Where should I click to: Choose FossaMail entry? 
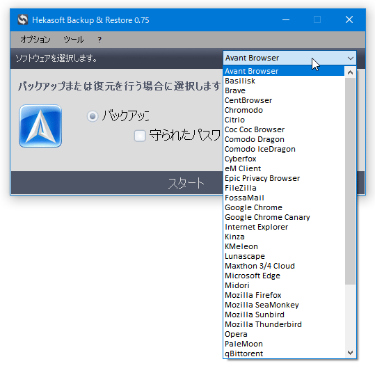pyautogui.click(x=284, y=198)
